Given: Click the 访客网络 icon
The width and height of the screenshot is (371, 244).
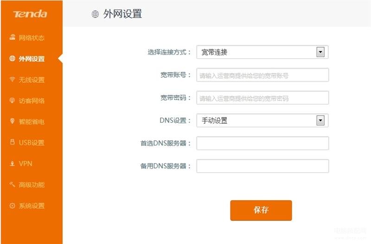Looking at the screenshot, I should tap(13, 100).
